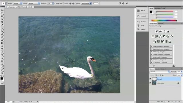Open the Dichte dropdown
Image resolution: width=183 pixels, height=103 pixels.
click(x=34, y=3)
